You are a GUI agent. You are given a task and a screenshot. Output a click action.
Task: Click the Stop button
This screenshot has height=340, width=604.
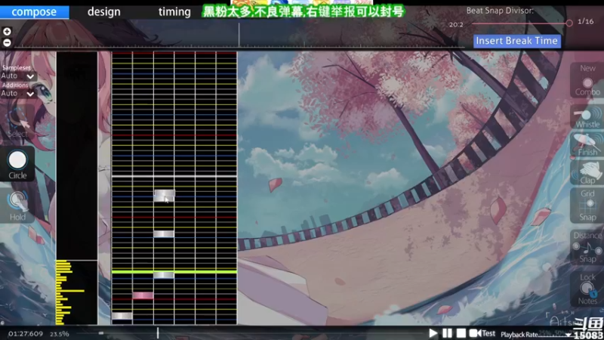tap(461, 333)
